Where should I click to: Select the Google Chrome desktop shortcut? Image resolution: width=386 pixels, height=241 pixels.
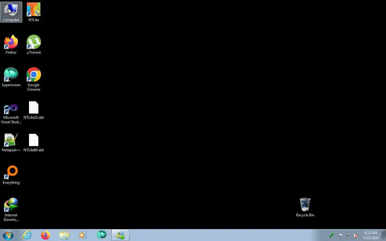(x=33, y=79)
